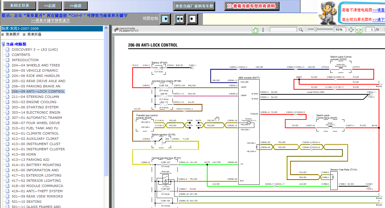Image resolution: width=385 pixels, height=208 pixels.
Task: Click page icon beside INTRODUCTION
Action: tap(8, 60)
